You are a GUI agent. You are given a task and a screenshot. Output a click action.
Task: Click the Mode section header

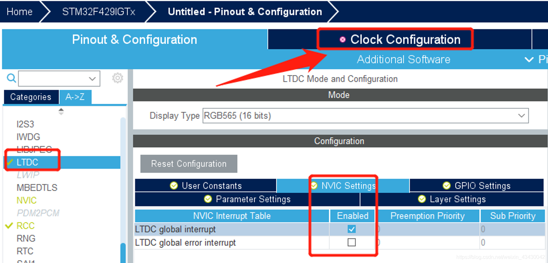click(x=340, y=95)
